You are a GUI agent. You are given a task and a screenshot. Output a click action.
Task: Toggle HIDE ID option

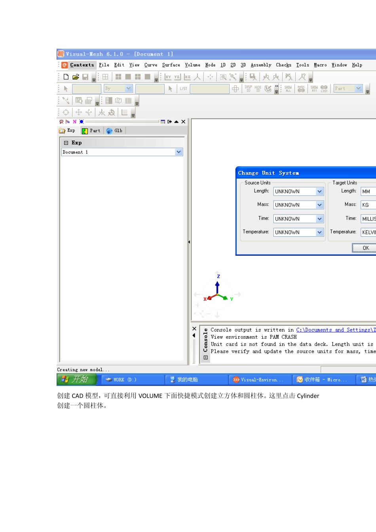pos(258,89)
